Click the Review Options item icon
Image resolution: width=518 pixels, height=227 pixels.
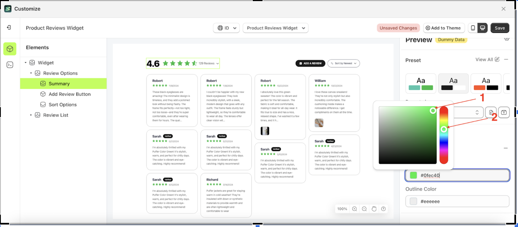pos(38,73)
